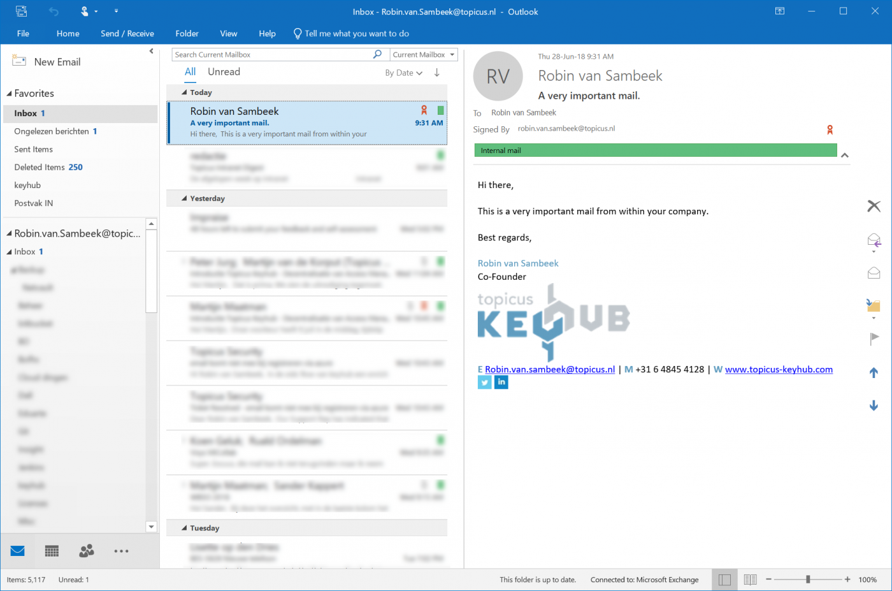Select the Robin van Sambeek important mail

click(x=307, y=123)
